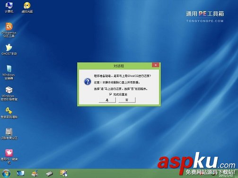
Task: Open the partition disk drive desktop icon
Action: [x=9, y=134]
